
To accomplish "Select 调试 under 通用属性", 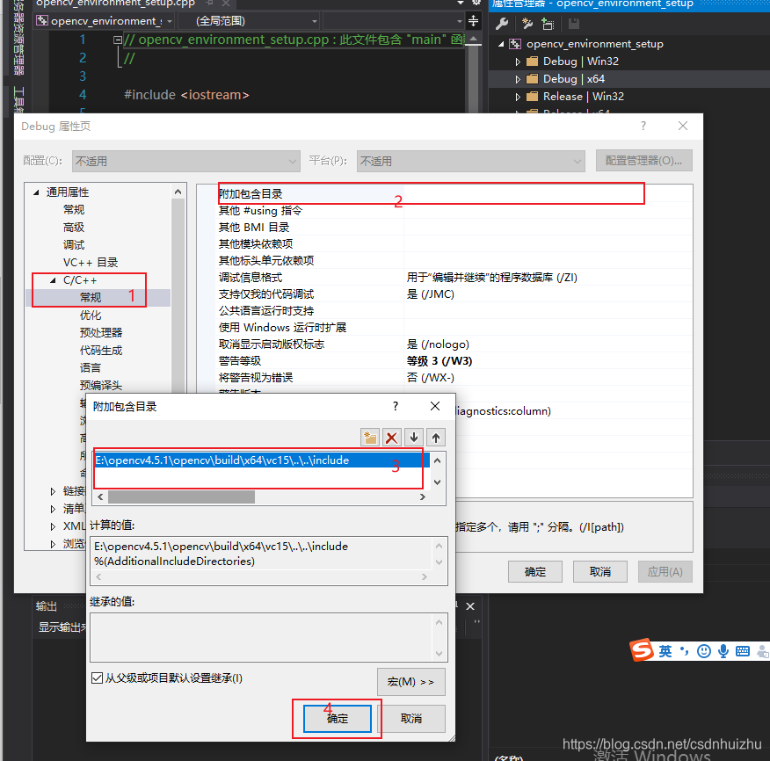I will 74,245.
